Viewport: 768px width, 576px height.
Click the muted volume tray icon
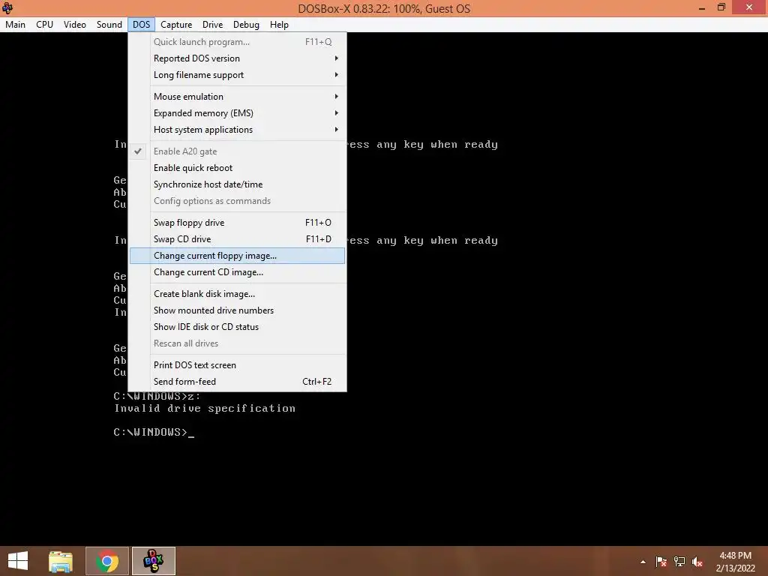coord(697,562)
